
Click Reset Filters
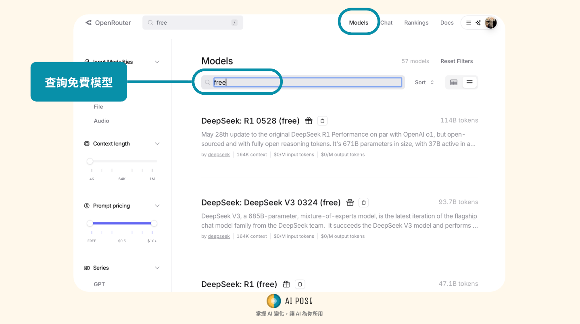[x=457, y=61]
